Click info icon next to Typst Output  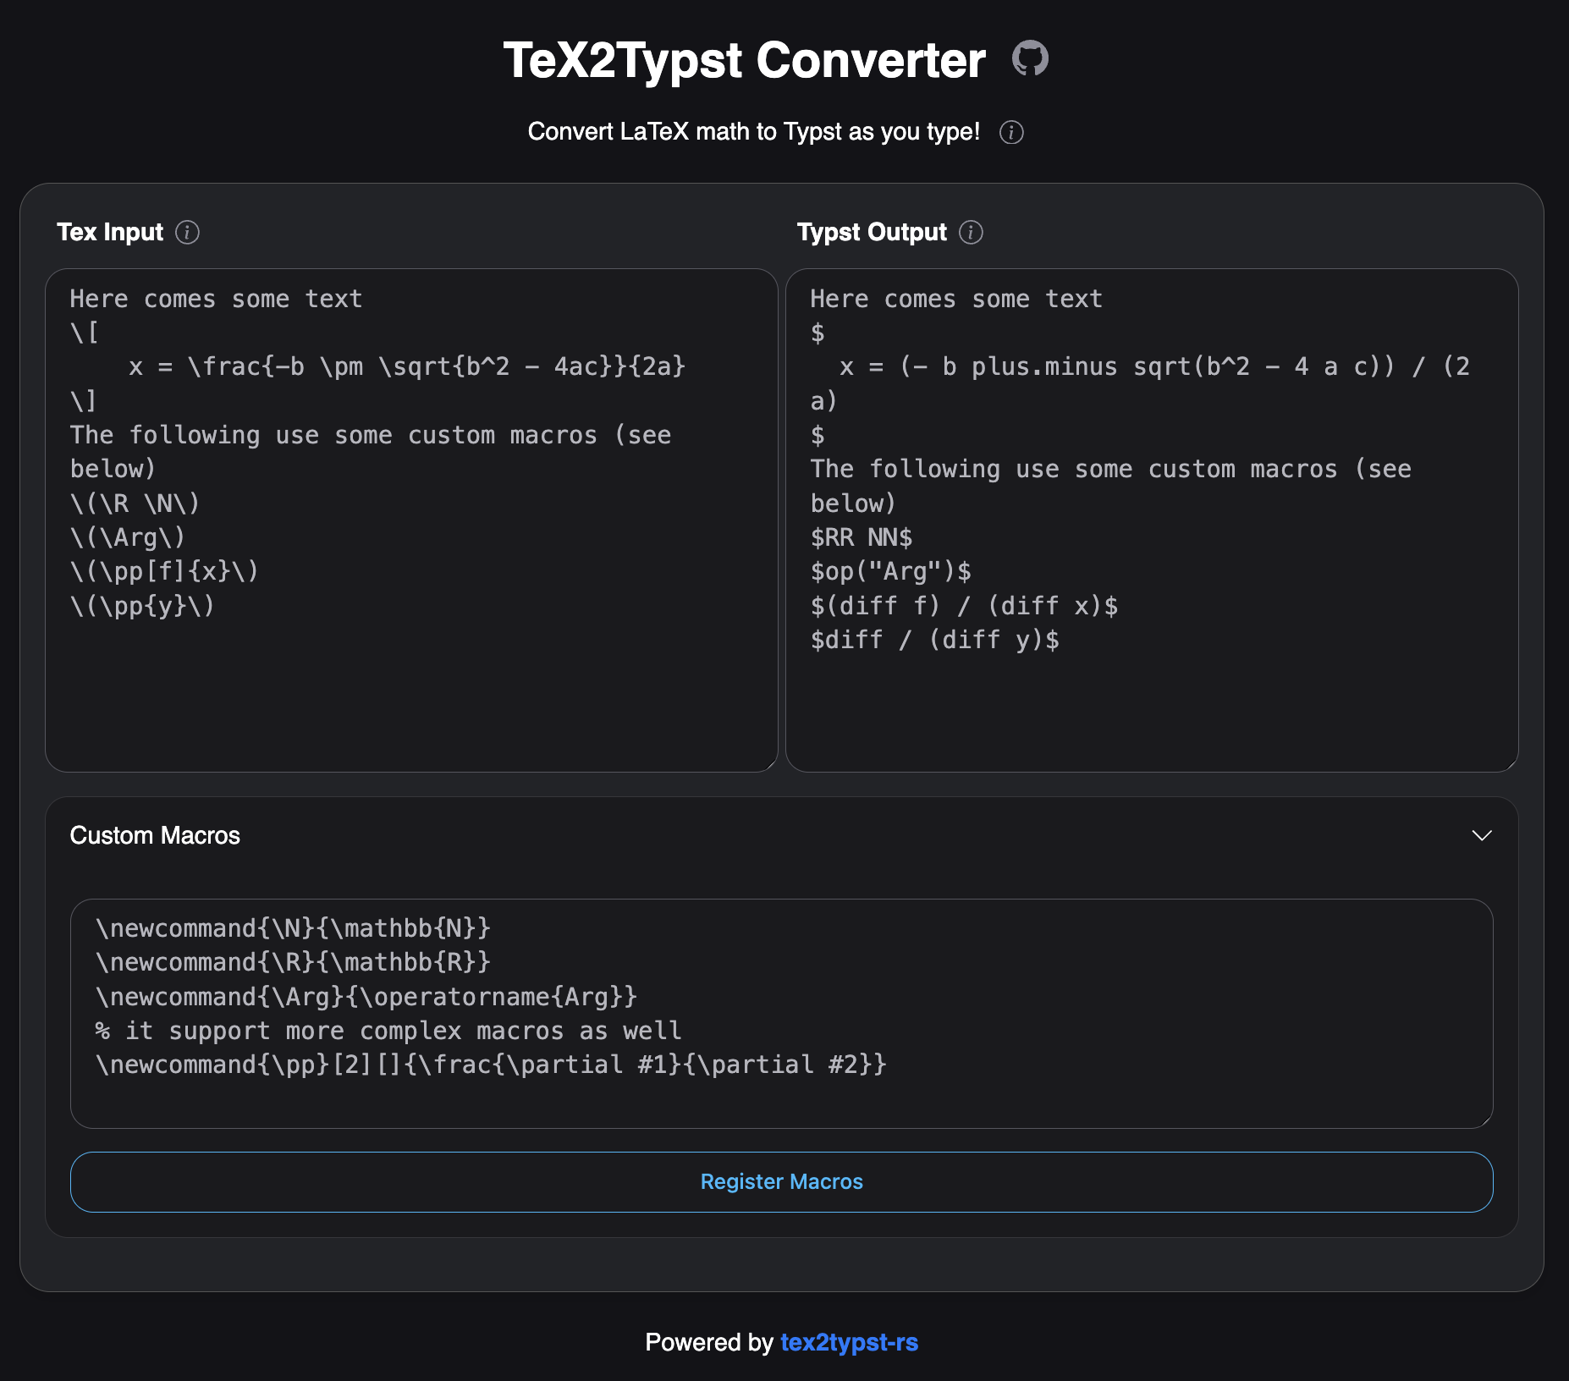pos(971,232)
